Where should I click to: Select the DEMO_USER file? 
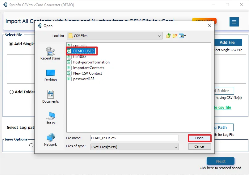click(x=81, y=51)
